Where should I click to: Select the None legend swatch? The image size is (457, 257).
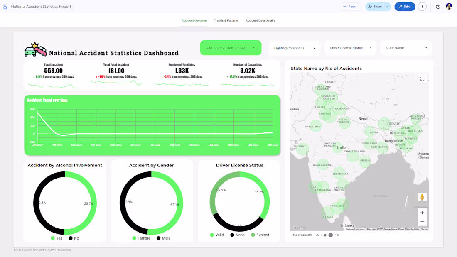click(x=232, y=235)
